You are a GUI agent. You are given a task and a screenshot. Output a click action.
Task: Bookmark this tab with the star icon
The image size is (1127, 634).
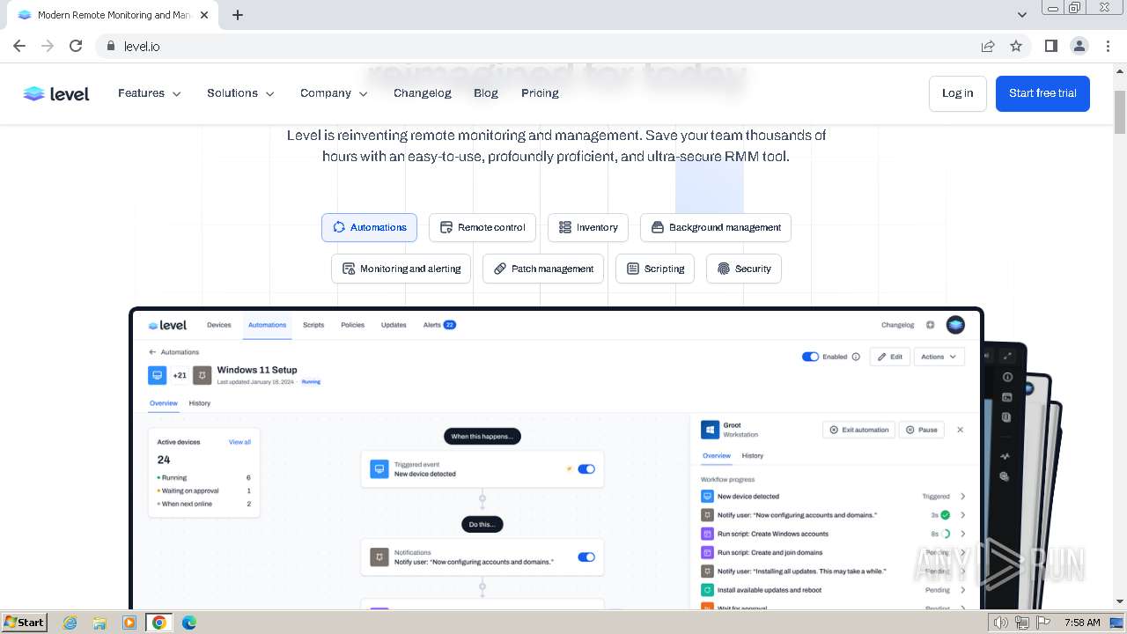click(x=1016, y=46)
